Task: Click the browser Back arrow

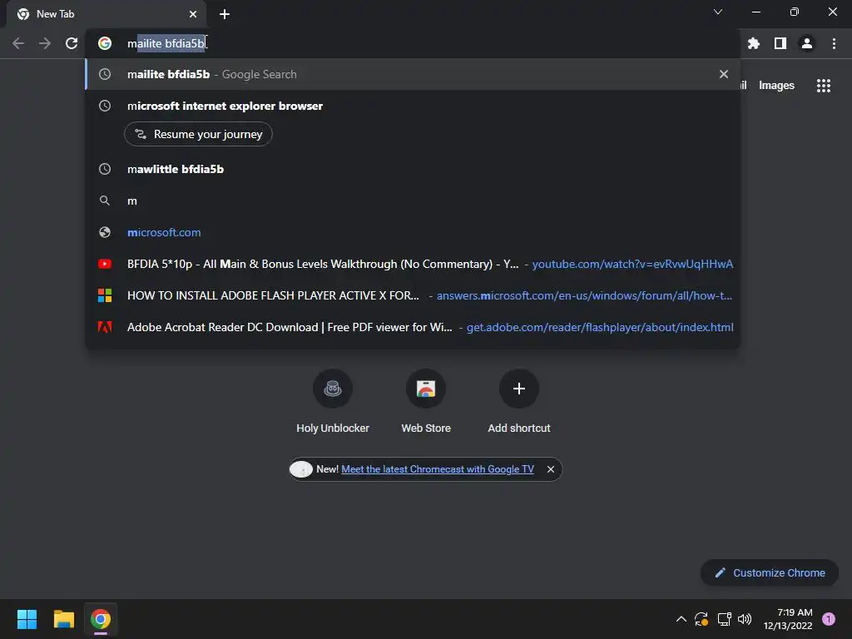Action: pos(18,43)
